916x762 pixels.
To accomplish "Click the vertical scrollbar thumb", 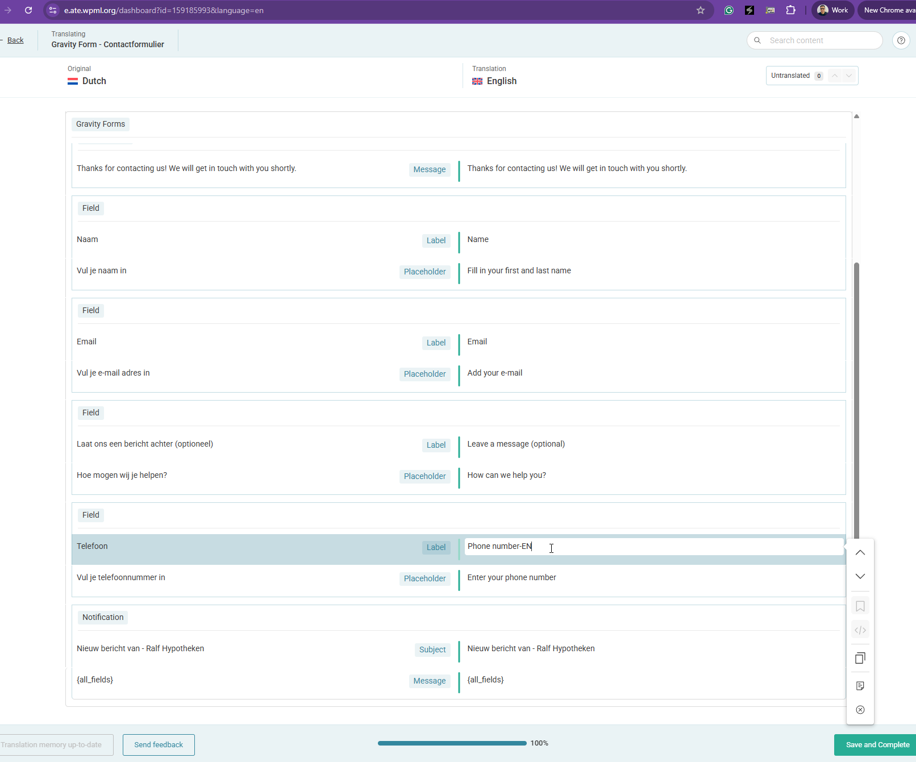I will click(x=856, y=401).
